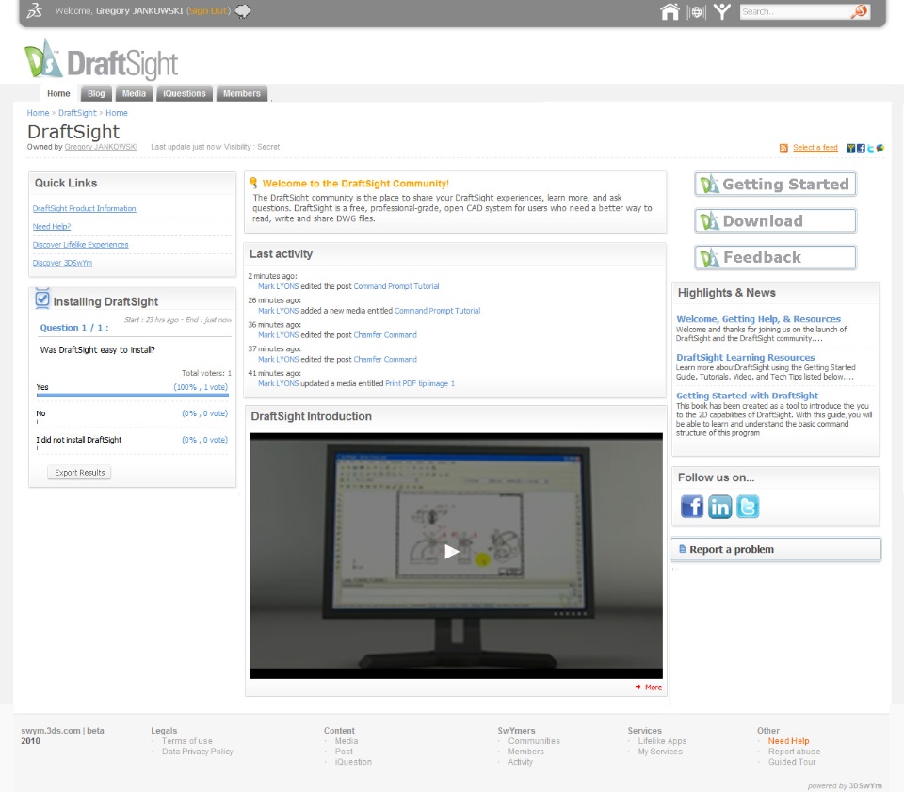904x792 pixels.
Task: Share via small Twitter icon near Select a feed
Action: coord(870,148)
